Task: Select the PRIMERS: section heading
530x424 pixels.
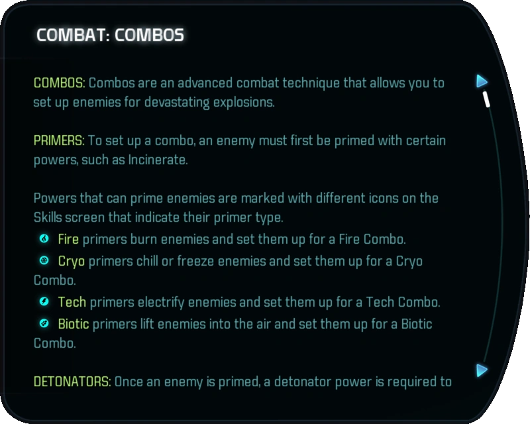Action: tap(58, 140)
